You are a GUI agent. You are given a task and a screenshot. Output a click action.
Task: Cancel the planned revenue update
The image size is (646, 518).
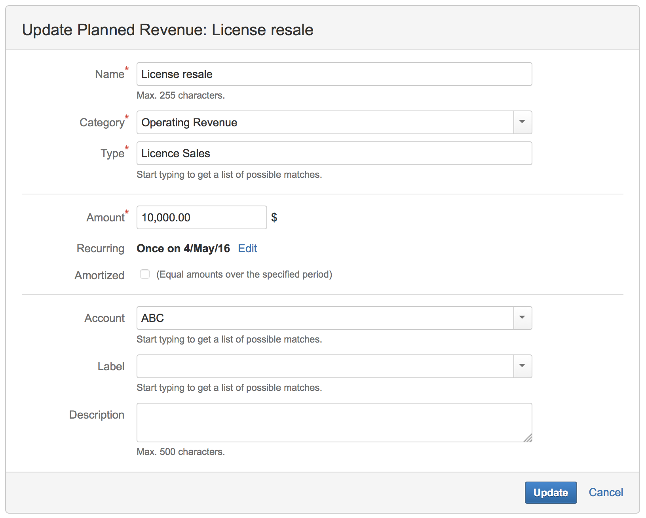pos(606,492)
